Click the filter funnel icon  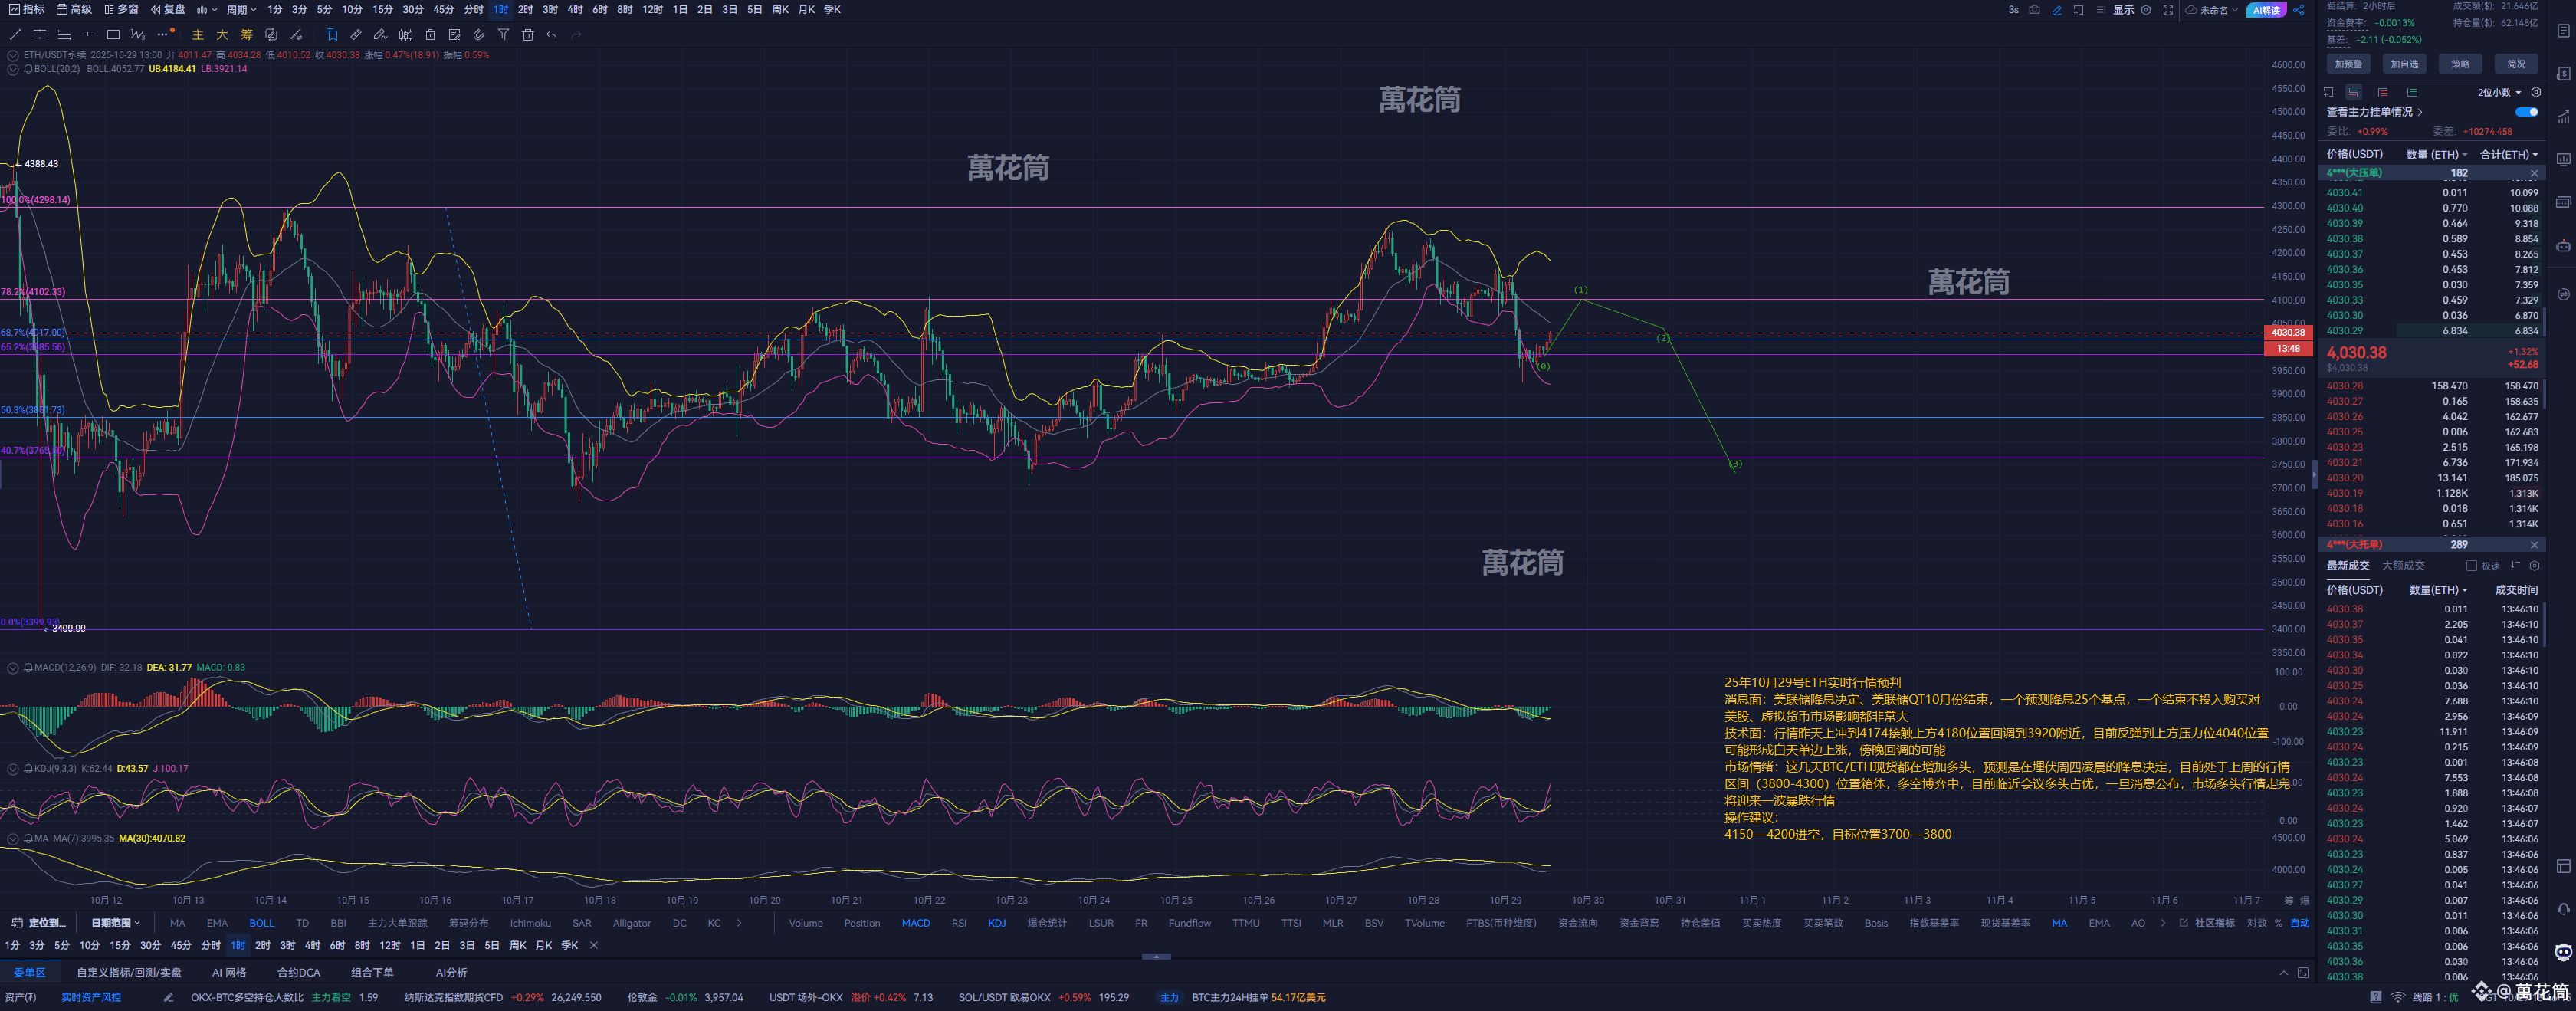click(503, 35)
